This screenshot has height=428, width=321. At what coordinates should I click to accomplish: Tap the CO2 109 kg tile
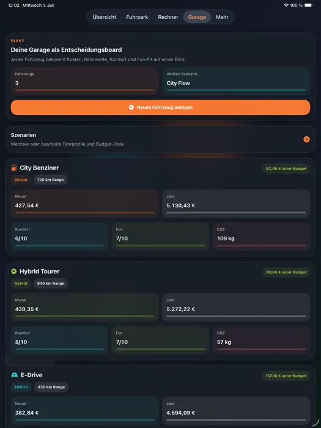262,237
